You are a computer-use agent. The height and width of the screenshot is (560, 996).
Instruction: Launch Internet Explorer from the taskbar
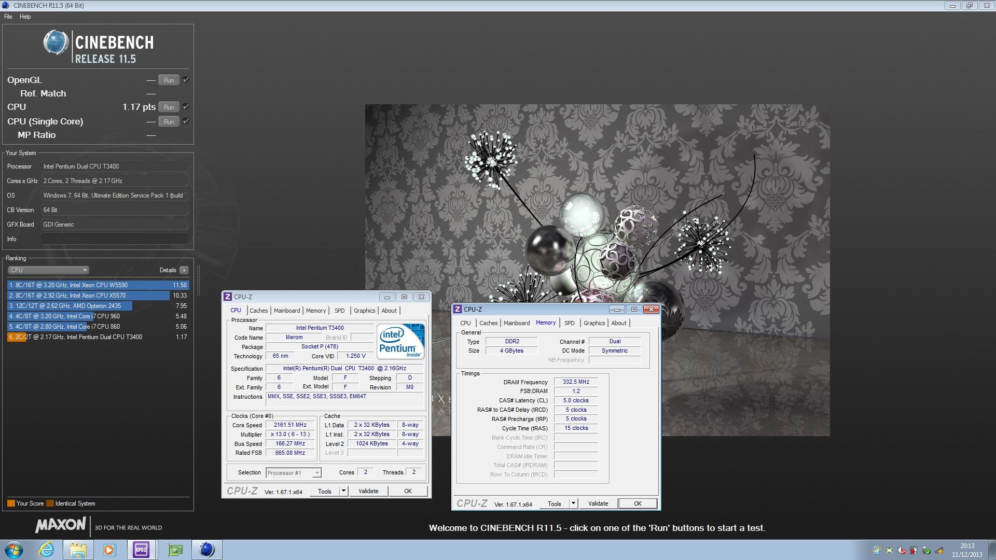(x=47, y=550)
